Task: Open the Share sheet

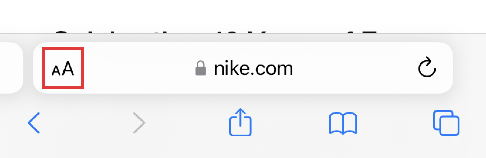Action: click(240, 122)
